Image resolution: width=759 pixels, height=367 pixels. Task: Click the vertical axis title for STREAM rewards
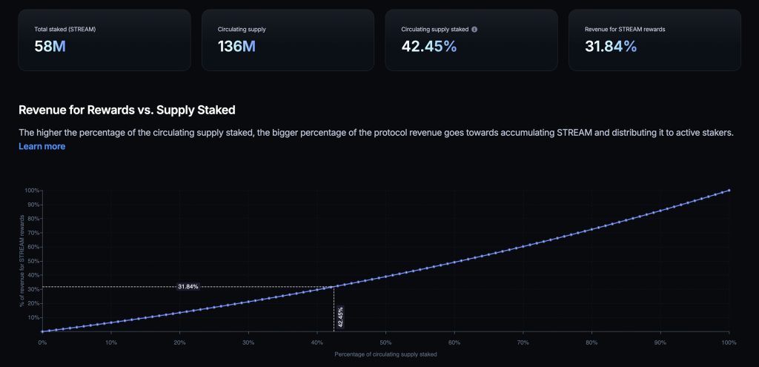23,259
